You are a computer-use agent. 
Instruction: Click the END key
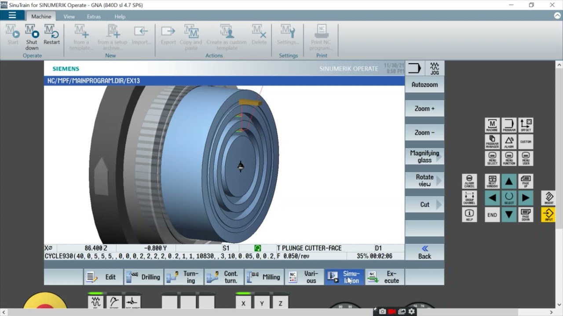pyautogui.click(x=492, y=215)
